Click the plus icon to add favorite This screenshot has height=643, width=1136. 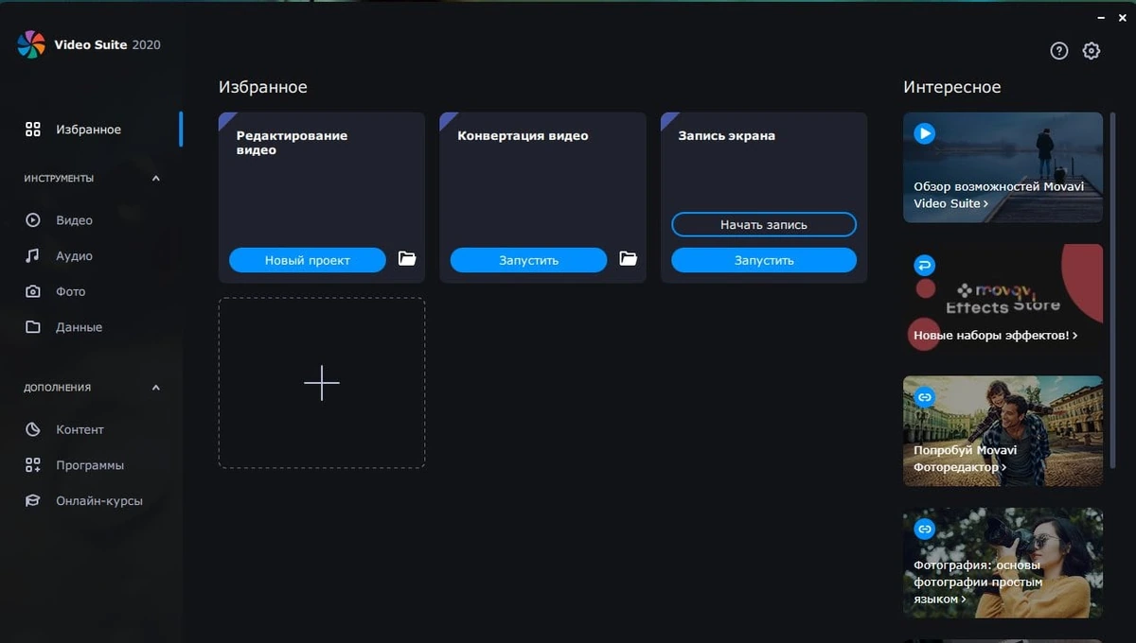(322, 383)
